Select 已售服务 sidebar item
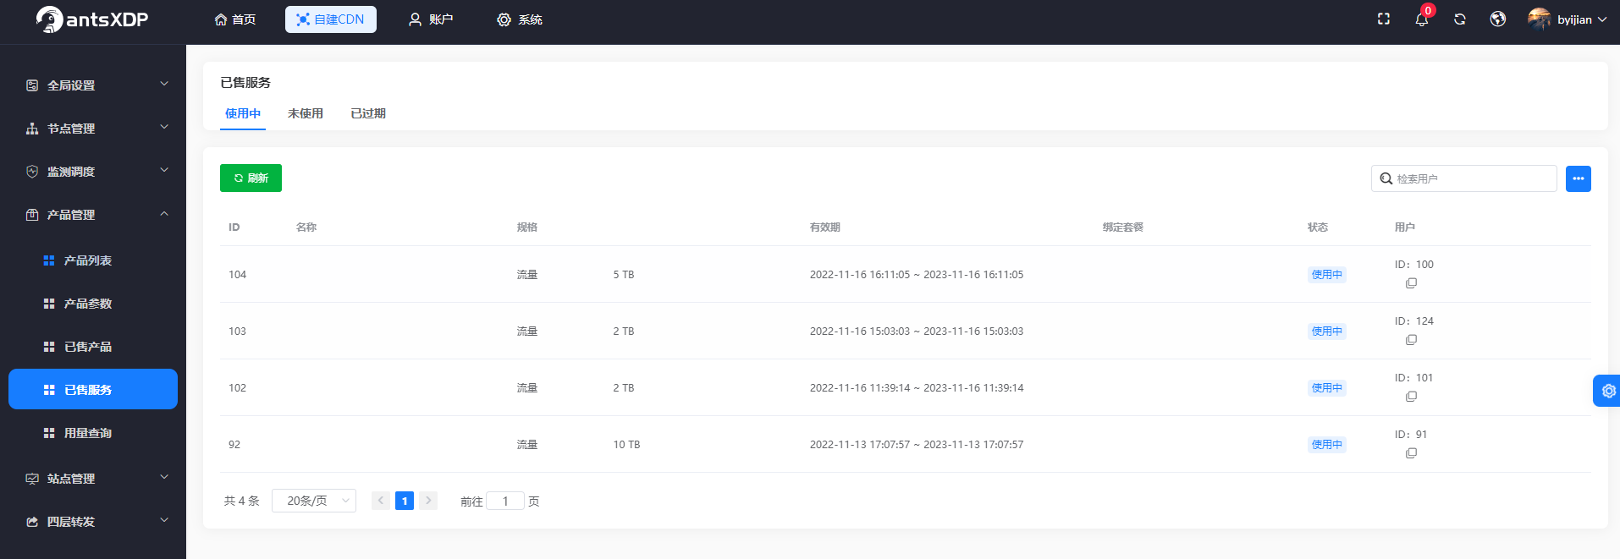Screen dimensions: 1620x559 click(x=93, y=389)
